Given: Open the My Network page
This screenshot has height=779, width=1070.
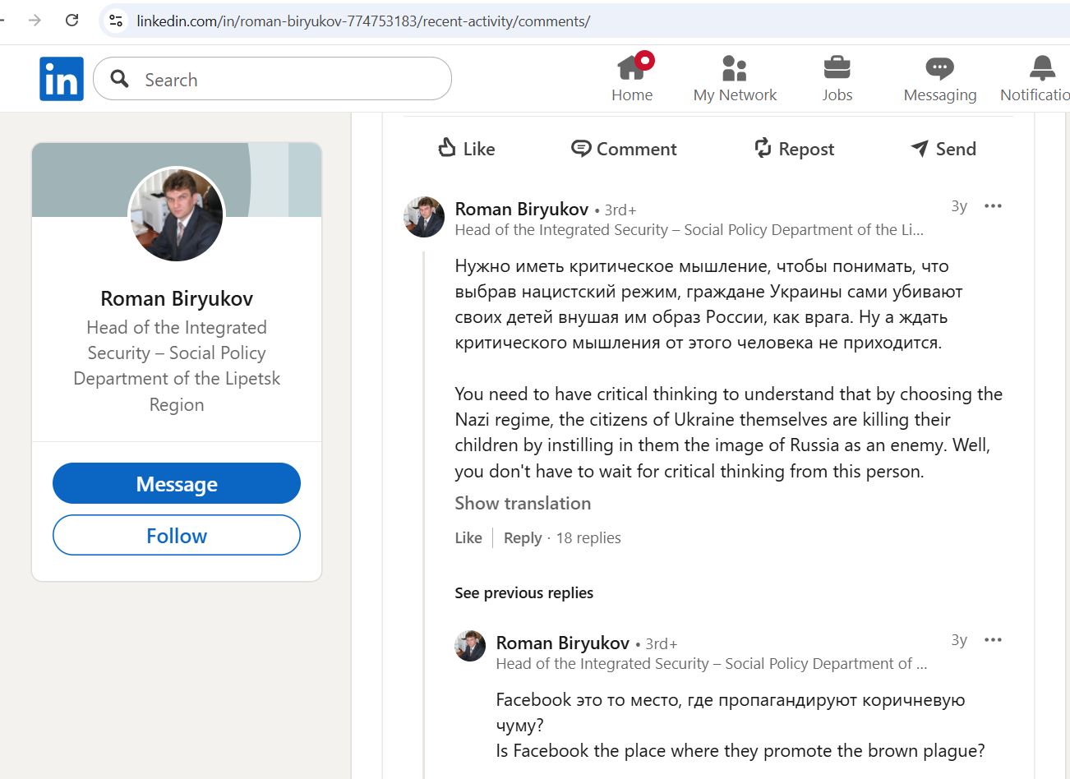Looking at the screenshot, I should pos(734,78).
